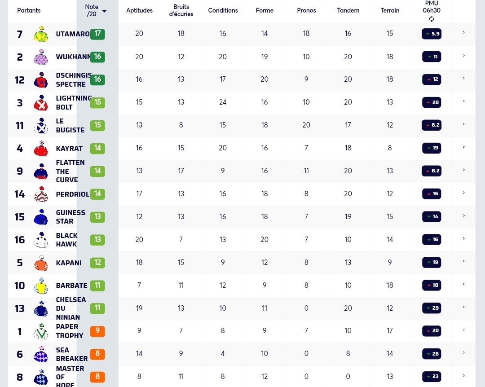This screenshot has width=485, height=387.
Task: Click Sea Breaker's purple diamond silks icon
Action: point(41,354)
